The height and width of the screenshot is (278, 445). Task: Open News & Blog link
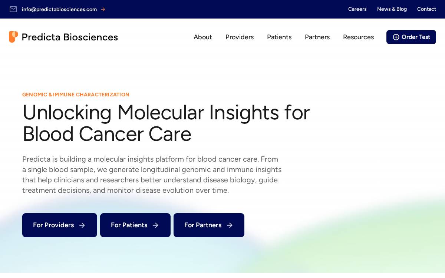pyautogui.click(x=392, y=9)
